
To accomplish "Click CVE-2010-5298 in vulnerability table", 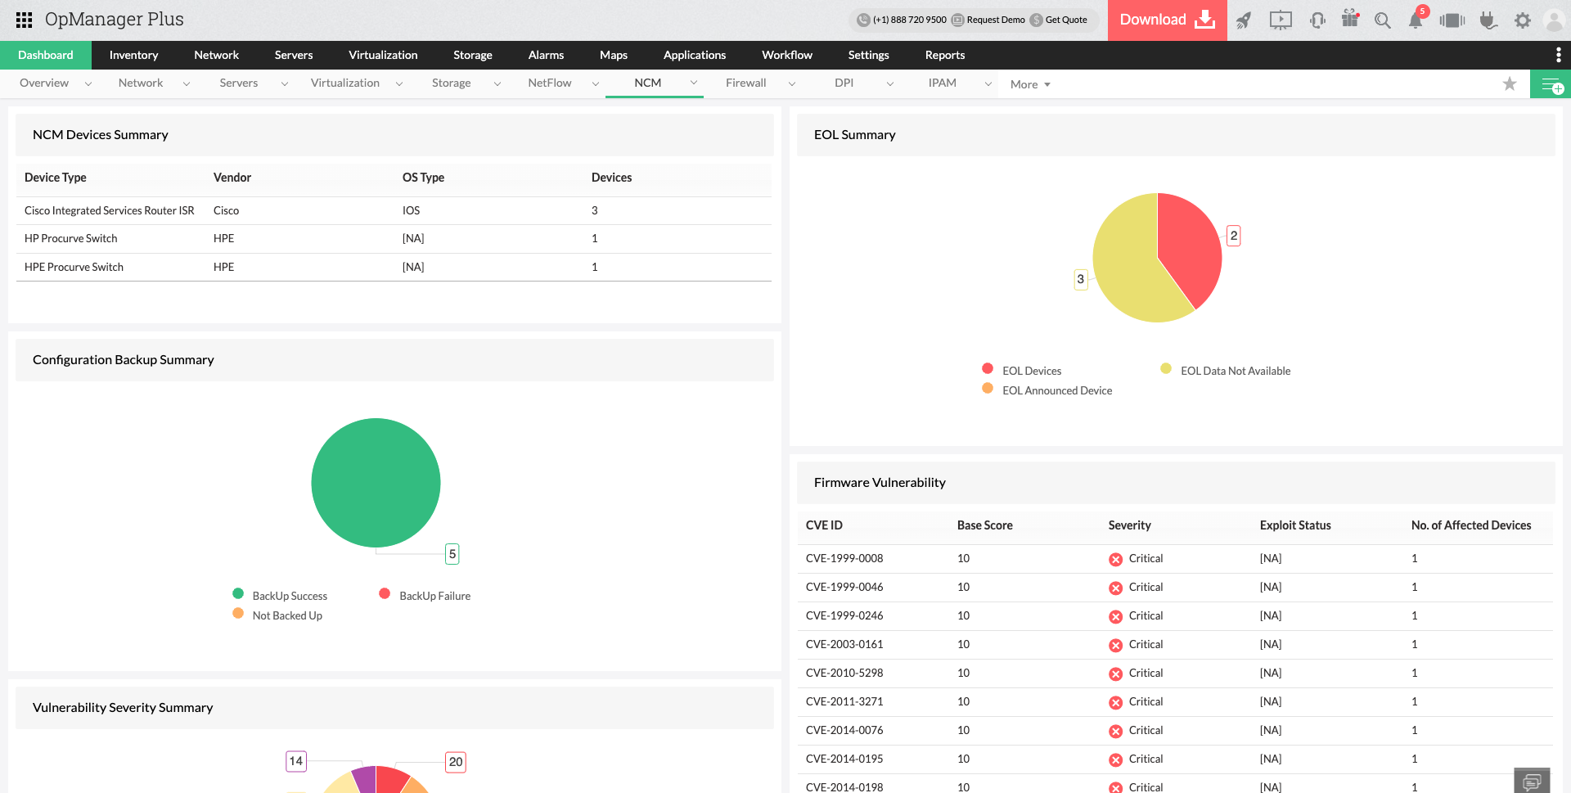I will [x=844, y=673].
